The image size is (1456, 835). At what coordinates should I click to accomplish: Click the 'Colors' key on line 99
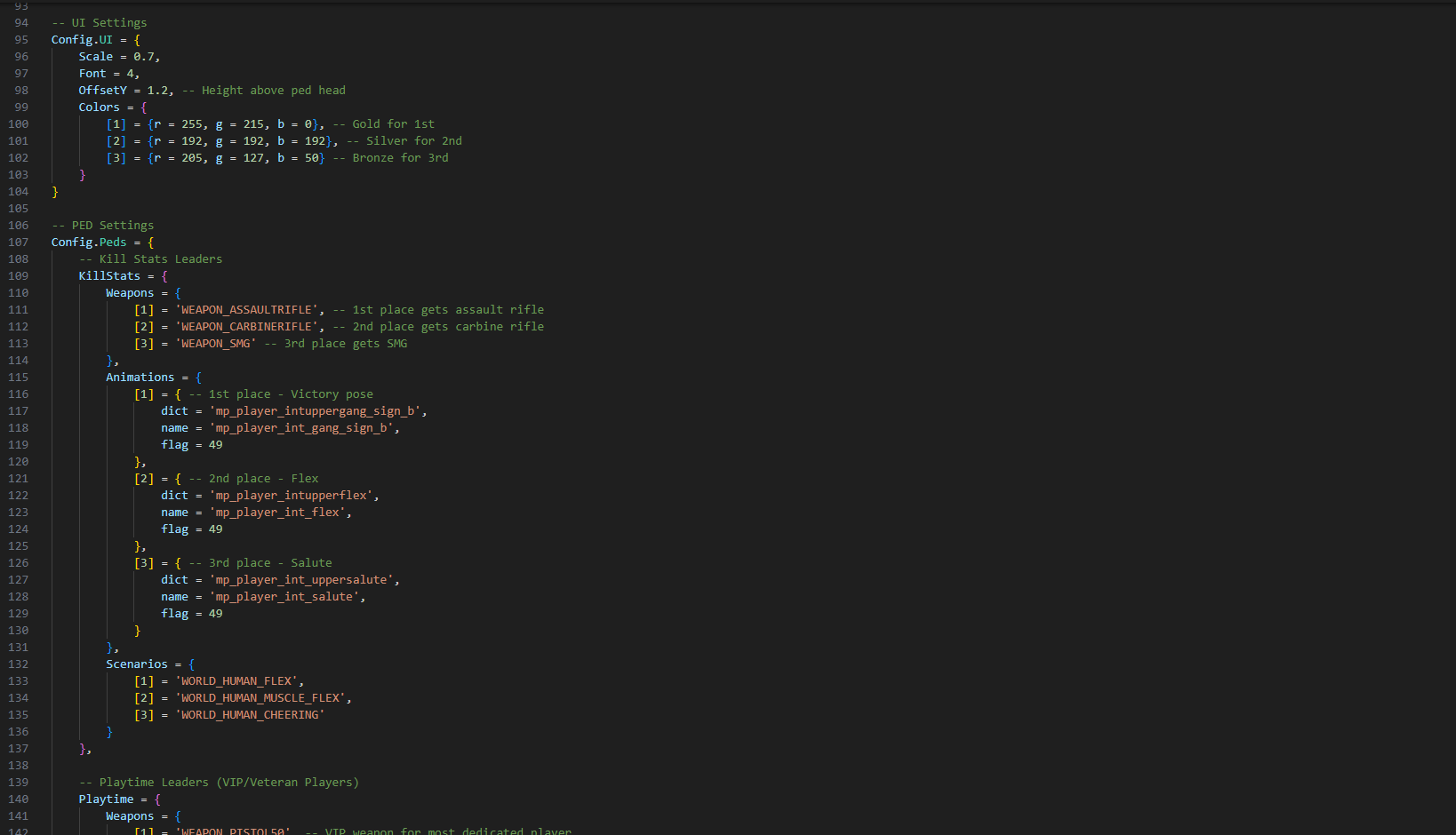tap(100, 107)
